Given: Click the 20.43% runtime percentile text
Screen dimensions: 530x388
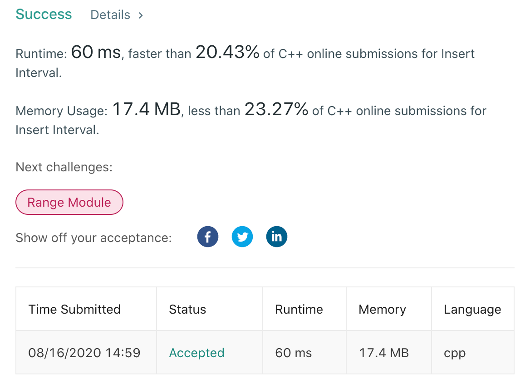Looking at the screenshot, I should click(227, 52).
